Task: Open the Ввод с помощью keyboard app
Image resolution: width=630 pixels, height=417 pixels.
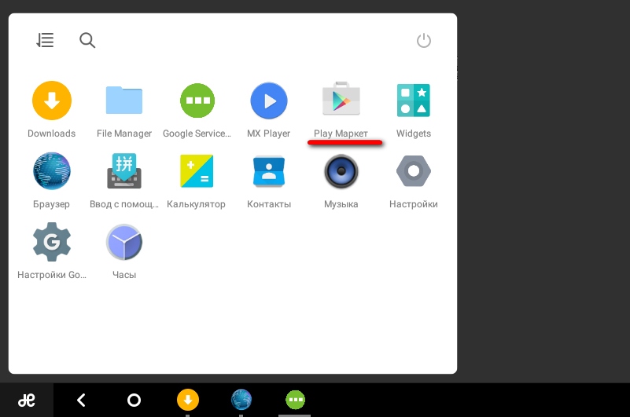Action: [x=124, y=171]
